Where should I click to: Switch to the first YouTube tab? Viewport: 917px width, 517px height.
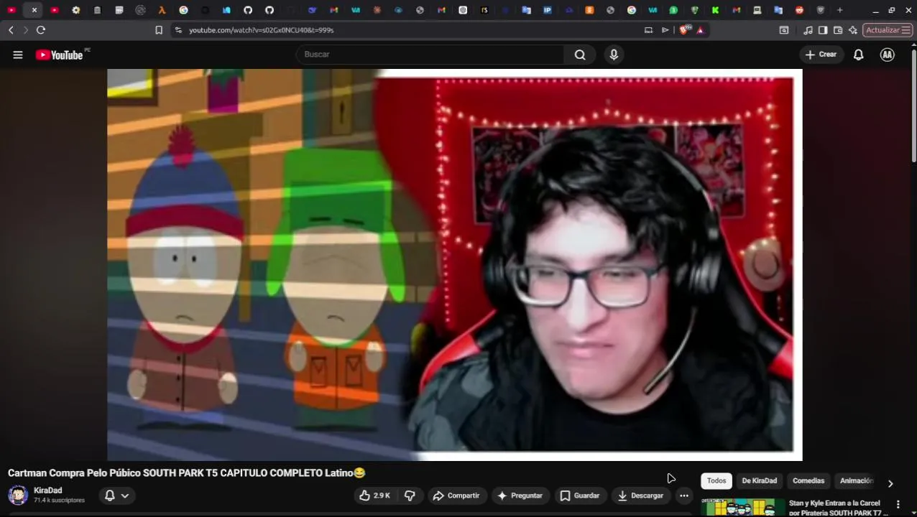click(11, 10)
